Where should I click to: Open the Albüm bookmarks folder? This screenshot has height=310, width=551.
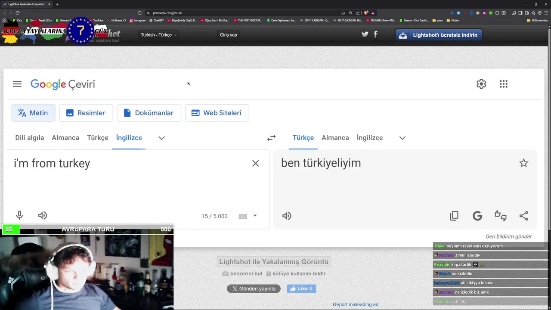452,20
